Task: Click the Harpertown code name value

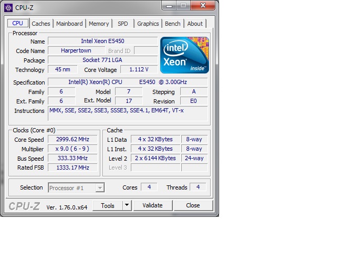Action: (76, 51)
